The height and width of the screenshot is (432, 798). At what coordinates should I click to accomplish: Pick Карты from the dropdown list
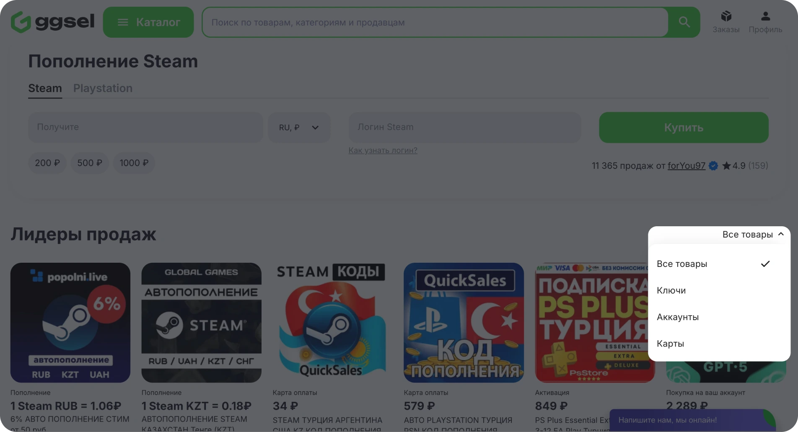click(x=670, y=344)
